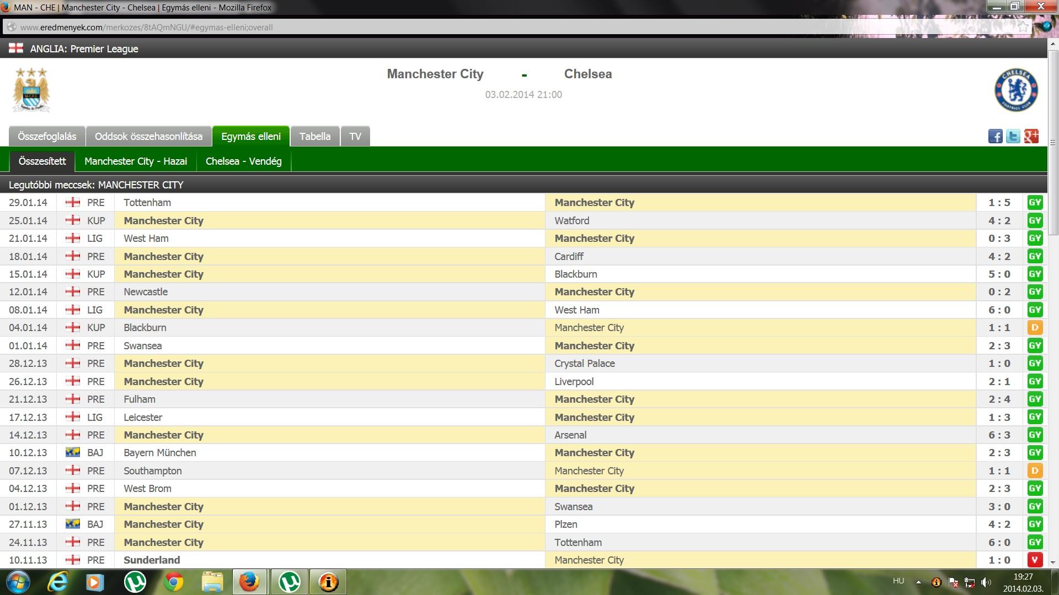Bookmark page with star icon

1023,27
